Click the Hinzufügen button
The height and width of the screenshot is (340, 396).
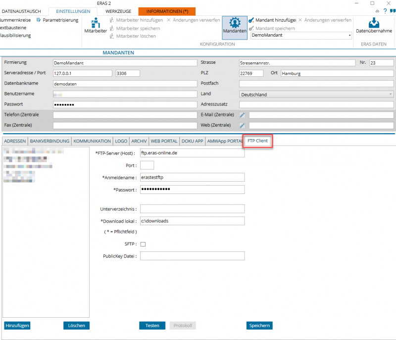click(x=17, y=326)
